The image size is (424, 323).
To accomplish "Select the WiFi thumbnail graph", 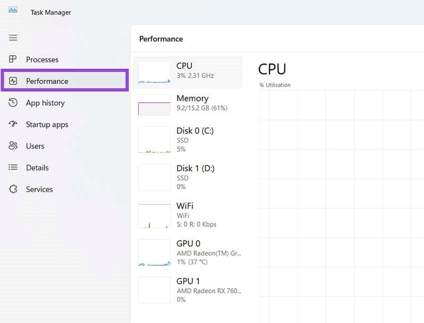I will point(154,215).
